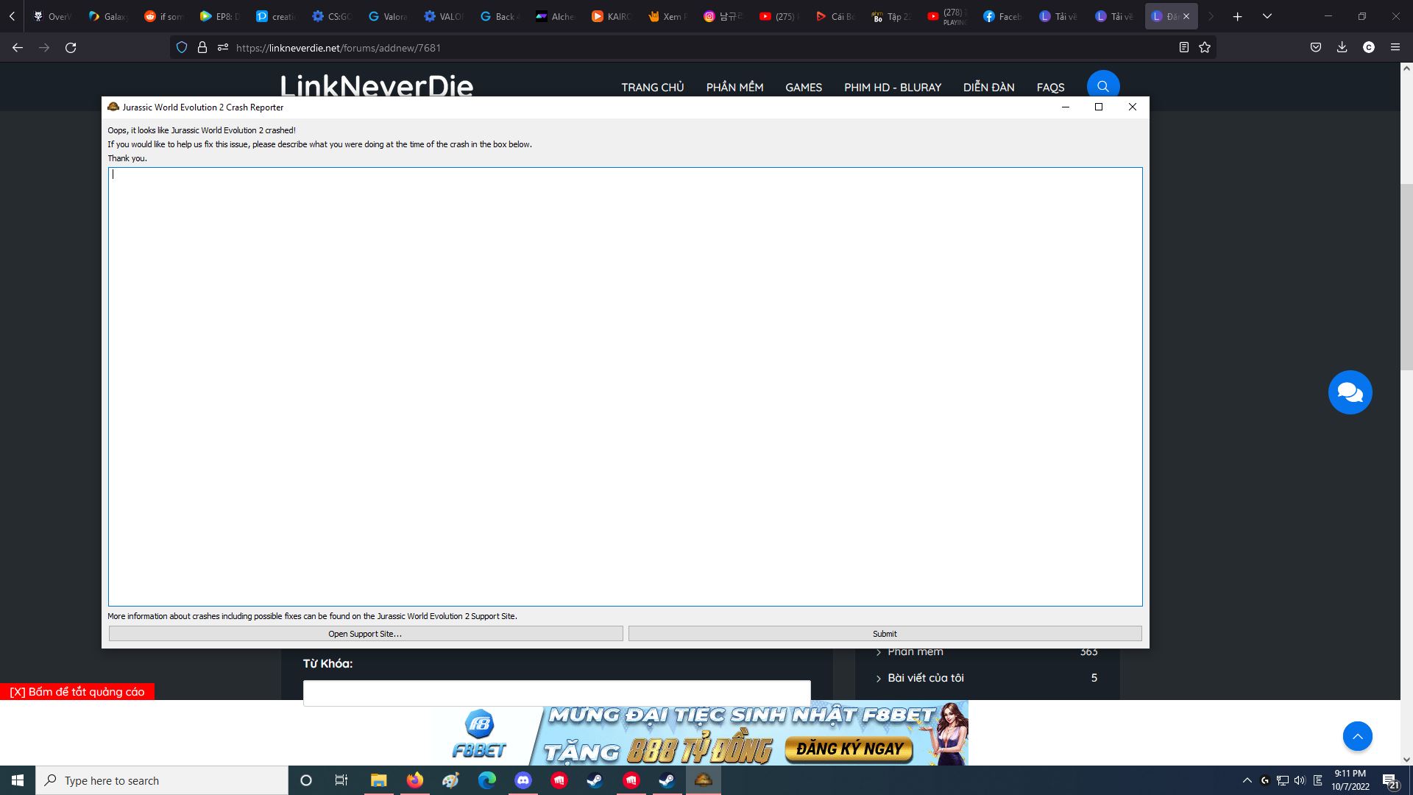Open PHIM HD - BLURAY menu item

coord(893,87)
